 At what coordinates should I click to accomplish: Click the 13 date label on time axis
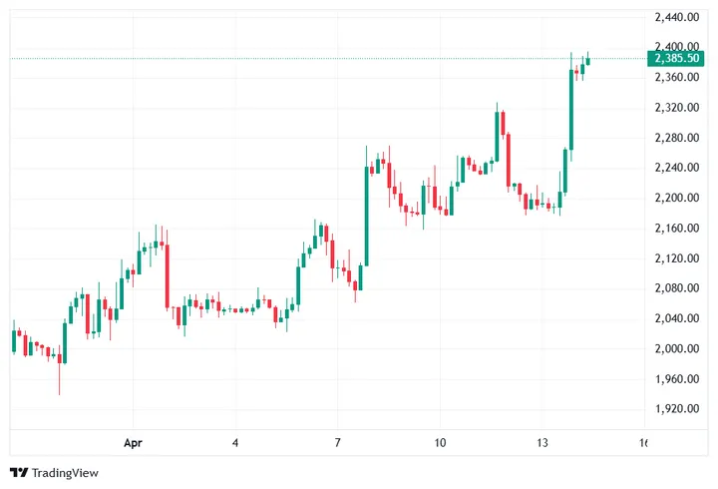coord(542,442)
